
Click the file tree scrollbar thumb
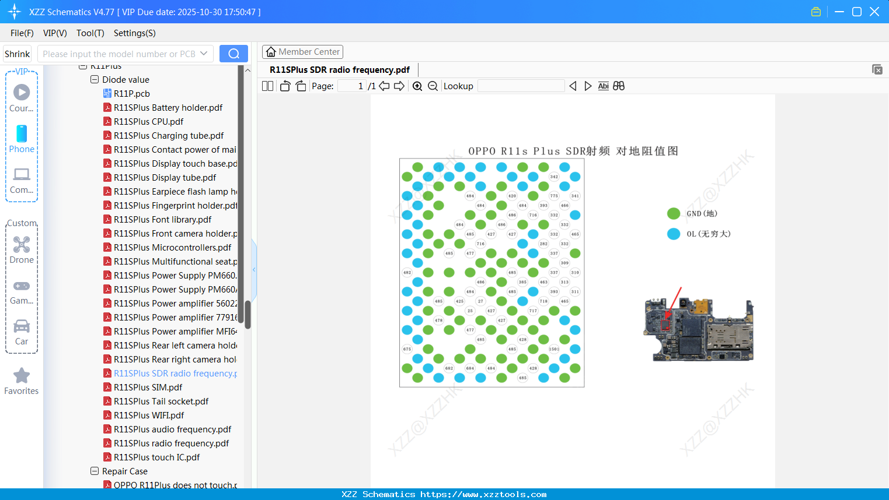(x=247, y=315)
